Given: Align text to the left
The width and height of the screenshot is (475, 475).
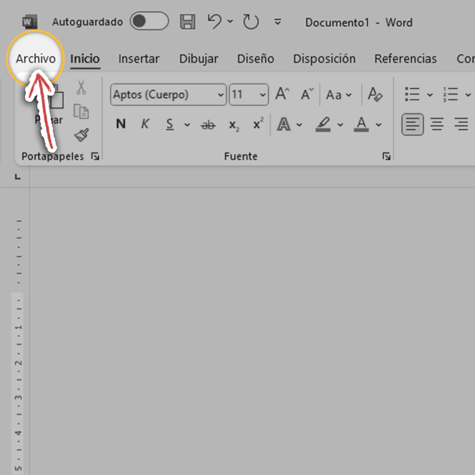Looking at the screenshot, I should 413,124.
